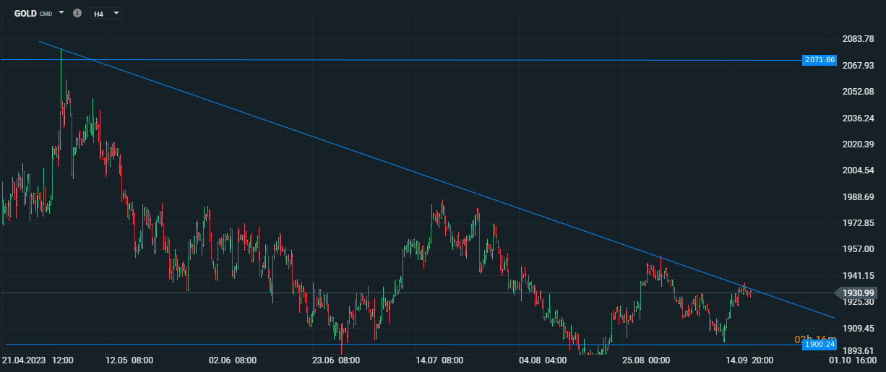886x372 pixels.
Task: Click the 2036.24 price axis label
Action: [x=859, y=118]
